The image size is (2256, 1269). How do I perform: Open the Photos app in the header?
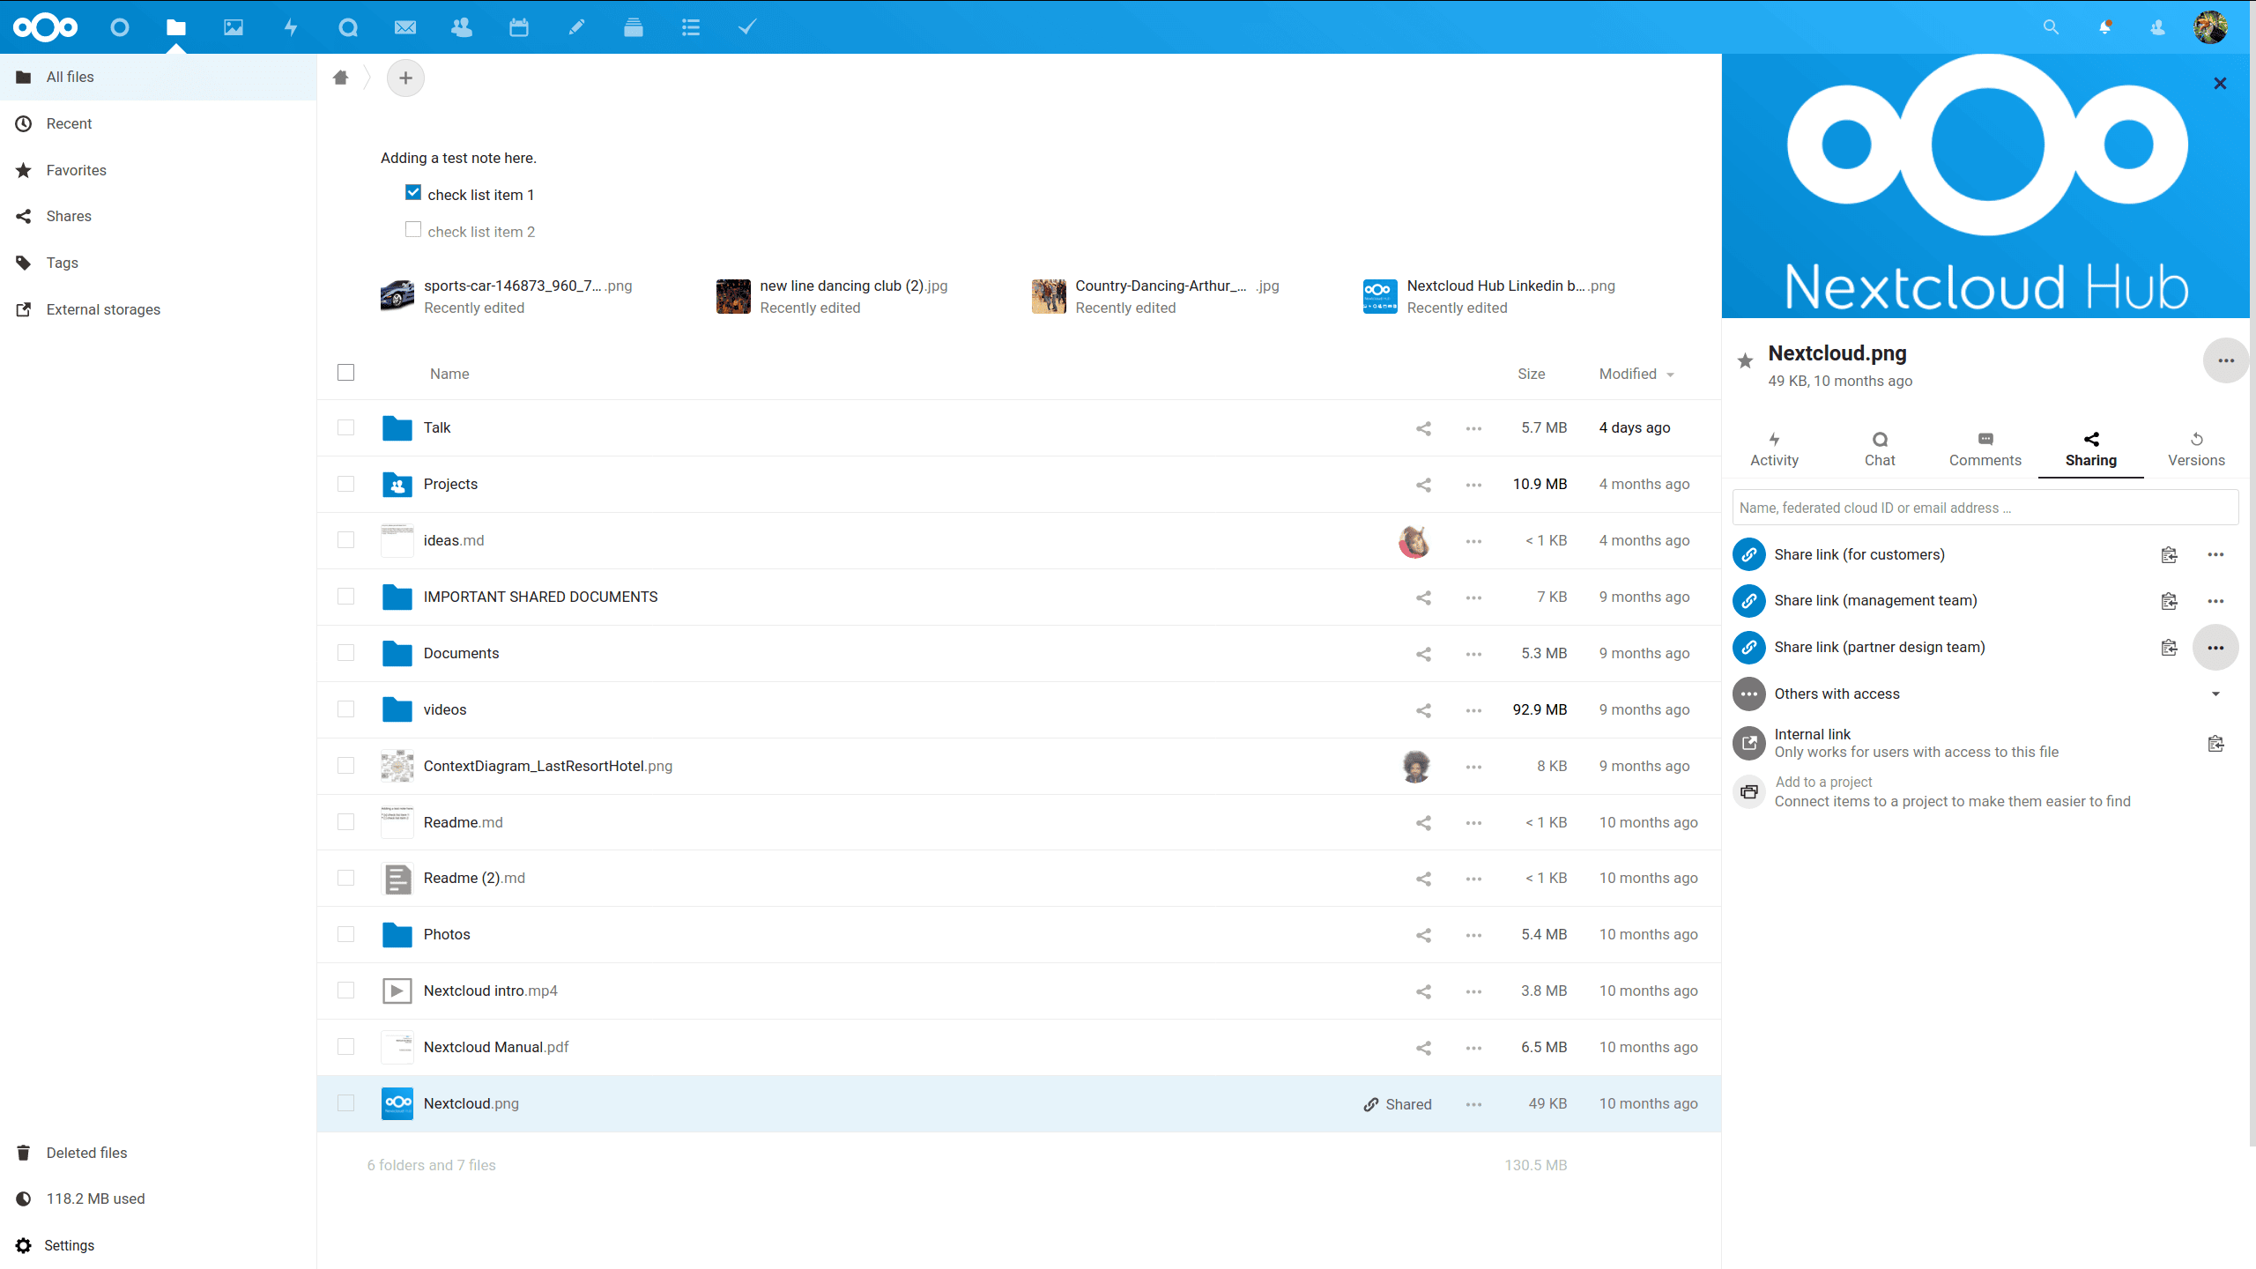233,27
